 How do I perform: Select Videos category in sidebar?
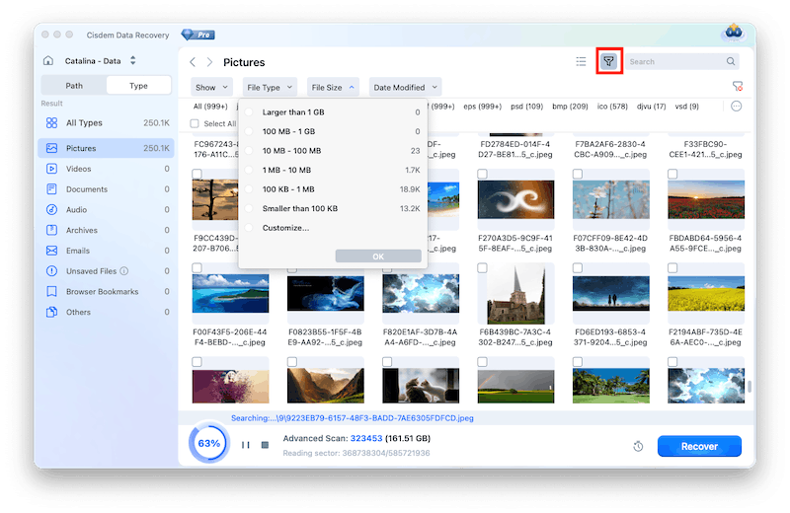coord(106,169)
